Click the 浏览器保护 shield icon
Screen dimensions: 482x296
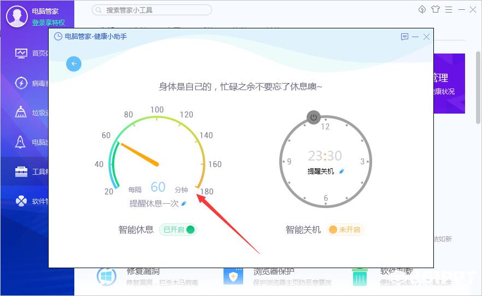click(x=233, y=276)
